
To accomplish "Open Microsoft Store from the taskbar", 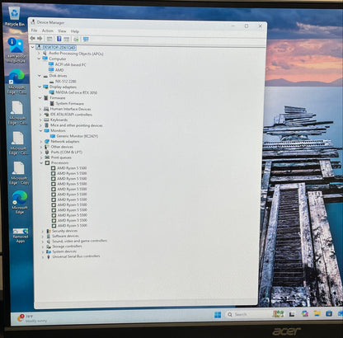I will click(x=329, y=313).
